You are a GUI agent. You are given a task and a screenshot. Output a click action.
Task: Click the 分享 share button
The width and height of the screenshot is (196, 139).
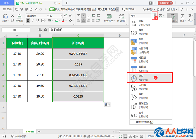[161, 9]
